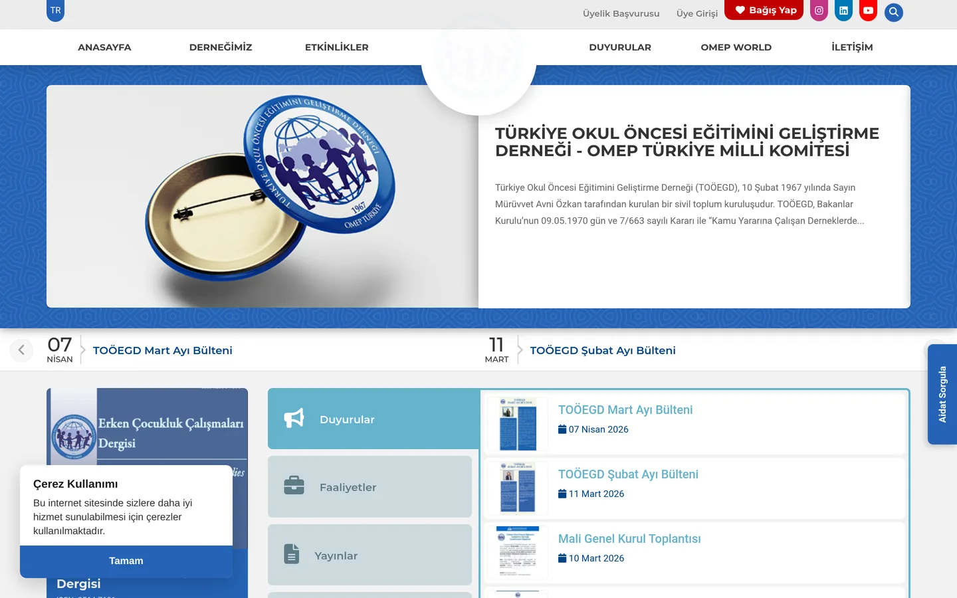
Task: Click the Üye Girişi link
Action: pos(697,13)
